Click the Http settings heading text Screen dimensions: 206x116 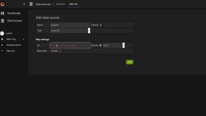[x=42, y=39]
